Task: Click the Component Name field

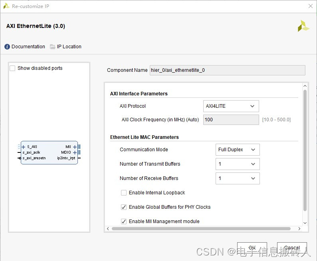Action: click(228, 70)
